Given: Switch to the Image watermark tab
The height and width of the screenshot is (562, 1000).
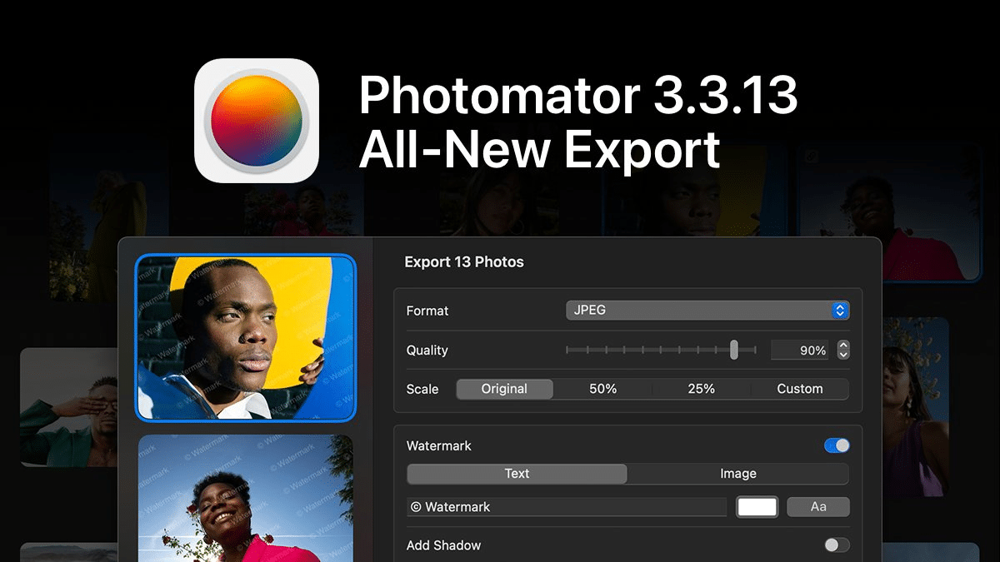Looking at the screenshot, I should [738, 473].
